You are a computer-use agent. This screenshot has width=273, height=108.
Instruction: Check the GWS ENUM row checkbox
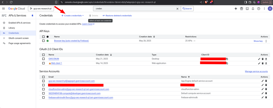pos(43,59)
